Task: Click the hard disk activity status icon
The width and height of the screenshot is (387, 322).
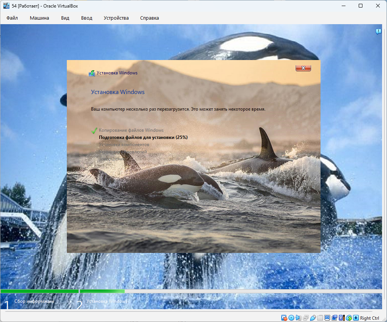Action: point(284,318)
